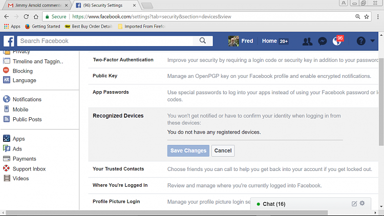Viewport: 384px width, 216px height.
Task: Open Payments settings in sidebar
Action: 24,159
